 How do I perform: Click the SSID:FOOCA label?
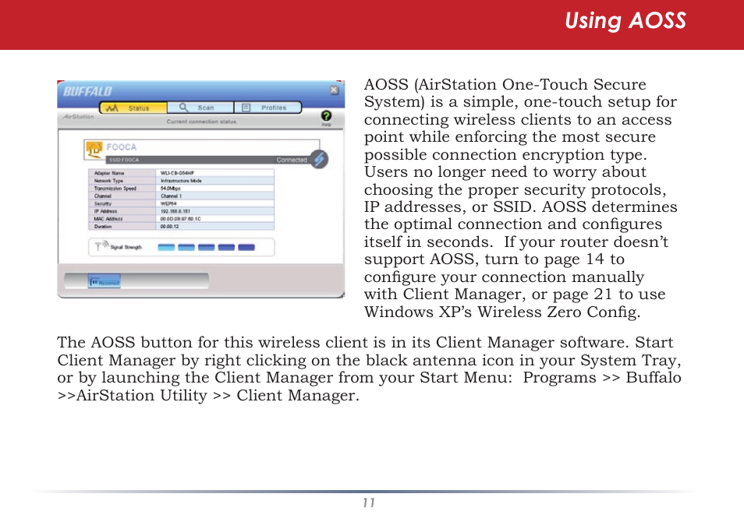point(124,160)
